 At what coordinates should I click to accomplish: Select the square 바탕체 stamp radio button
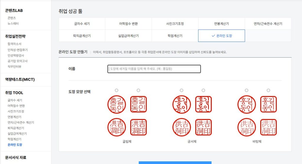pyautogui.click(x=268, y=90)
